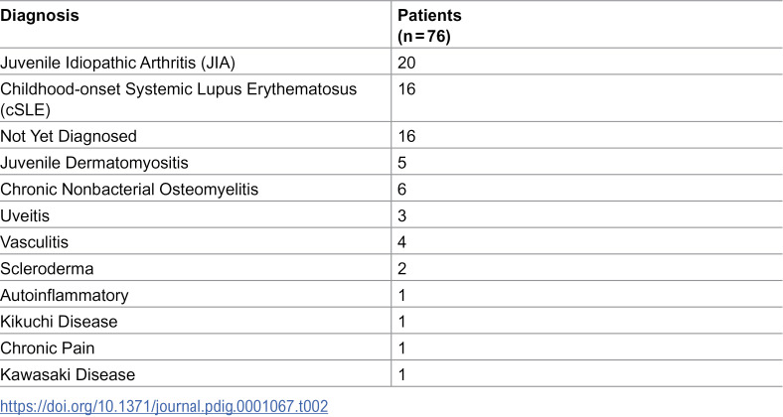Viewport: 783px width, 417px height.
Task: Click the Scleroderma row label
Action: 47,268
